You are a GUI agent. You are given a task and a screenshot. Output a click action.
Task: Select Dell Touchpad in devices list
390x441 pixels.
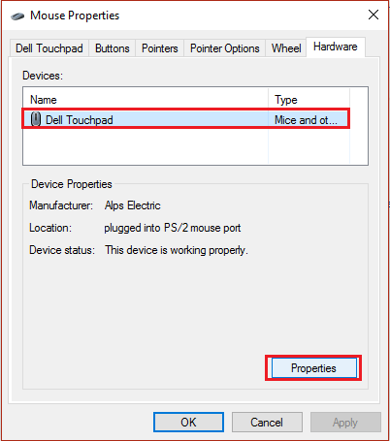(x=186, y=119)
